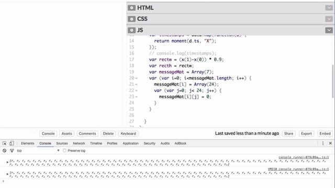Fold code at line 23

pos(136,97)
